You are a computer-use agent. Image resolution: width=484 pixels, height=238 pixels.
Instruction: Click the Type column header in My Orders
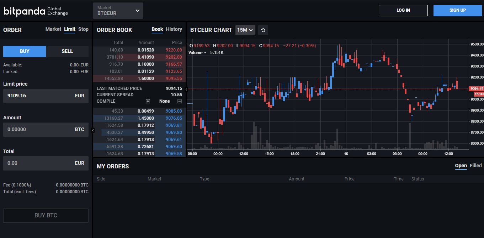pos(204,179)
